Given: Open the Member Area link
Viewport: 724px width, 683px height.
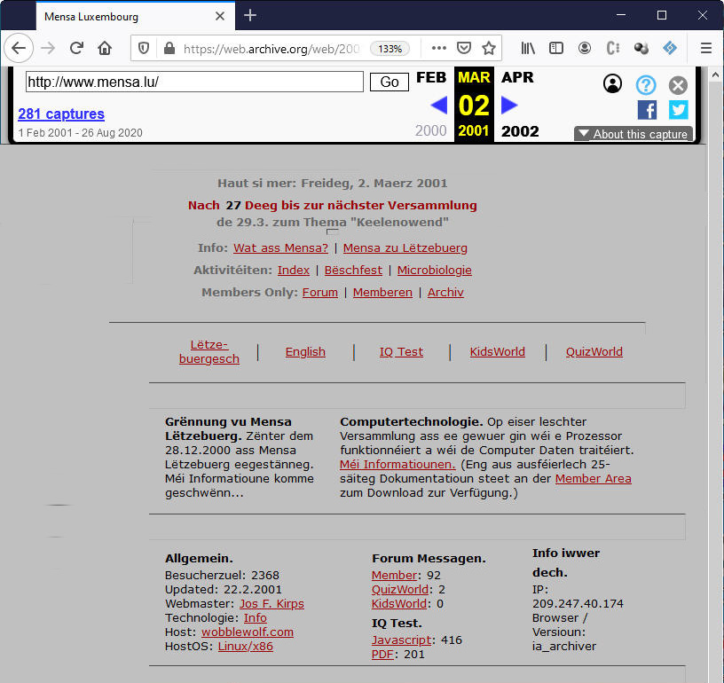Looking at the screenshot, I should 593,479.
